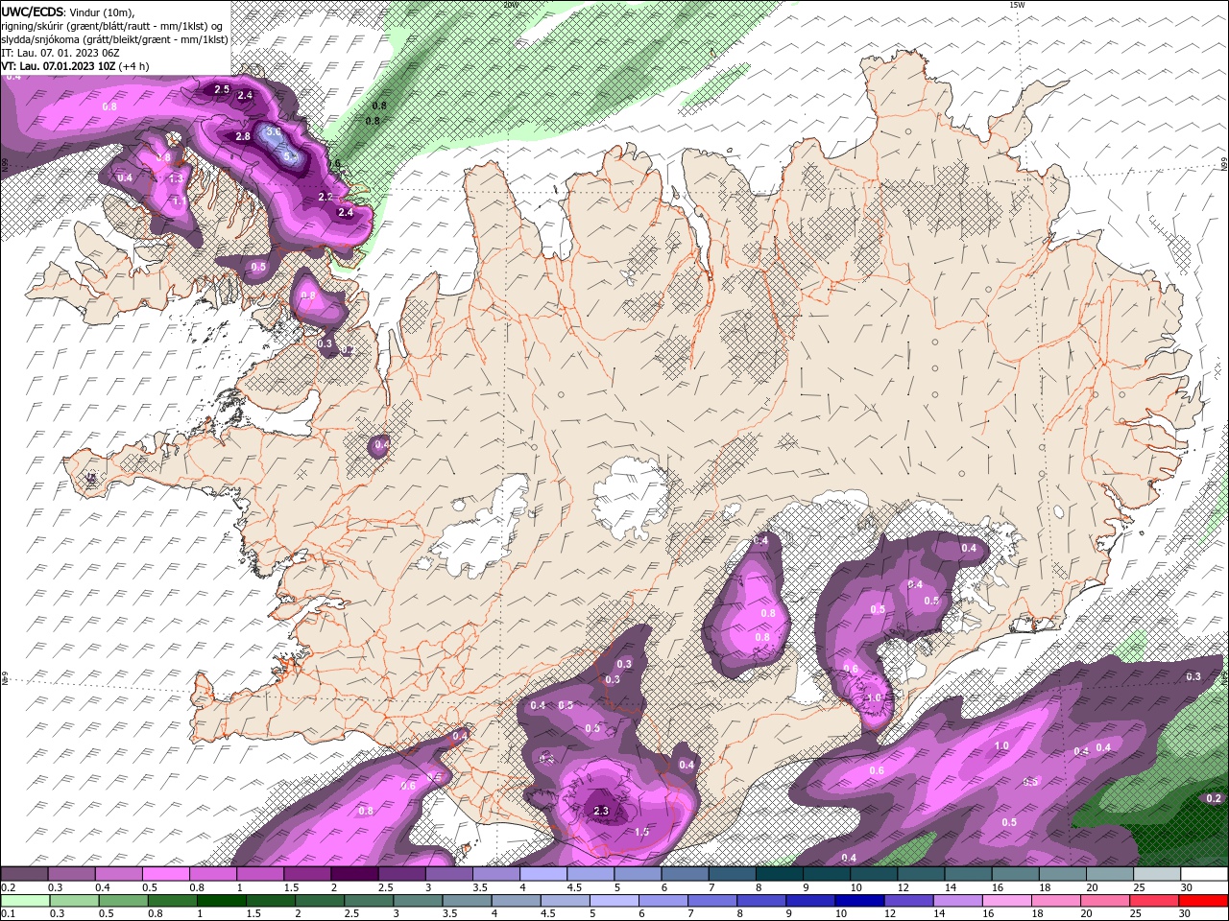Click the 2.2 value label on the map

click(x=325, y=197)
